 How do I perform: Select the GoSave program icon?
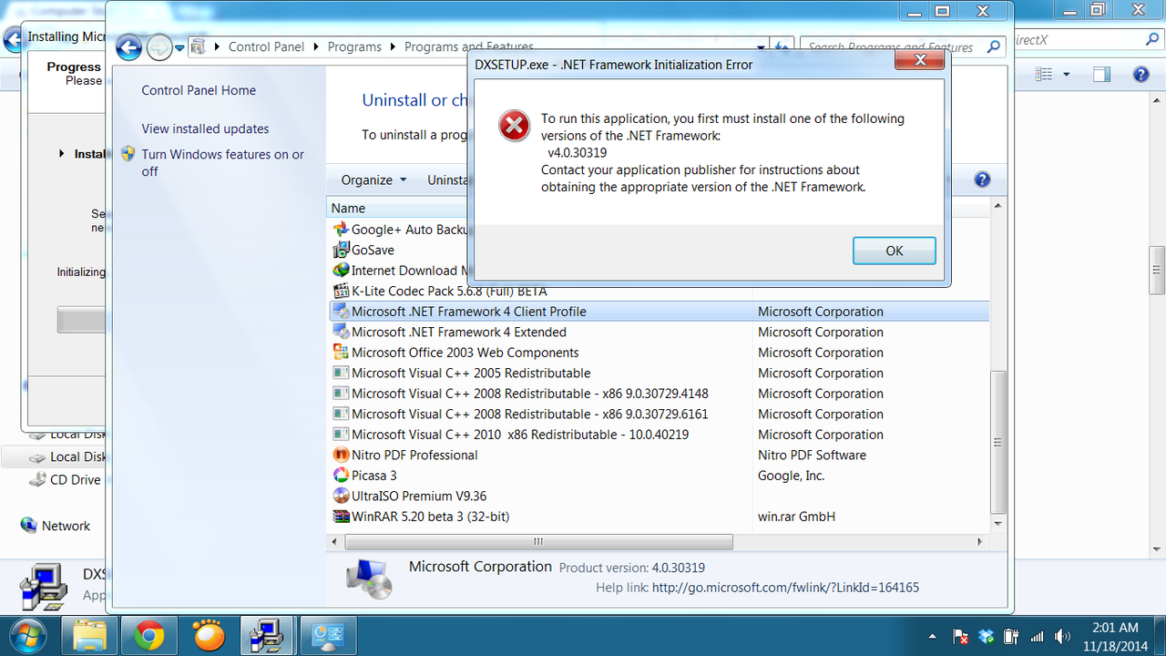click(x=341, y=250)
